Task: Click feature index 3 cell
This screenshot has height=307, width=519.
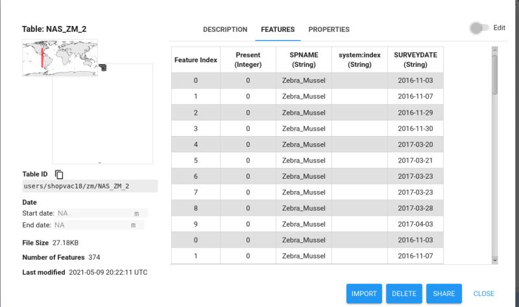Action: pos(196,128)
